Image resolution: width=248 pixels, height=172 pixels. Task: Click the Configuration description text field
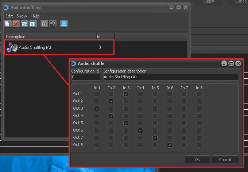click(170, 77)
